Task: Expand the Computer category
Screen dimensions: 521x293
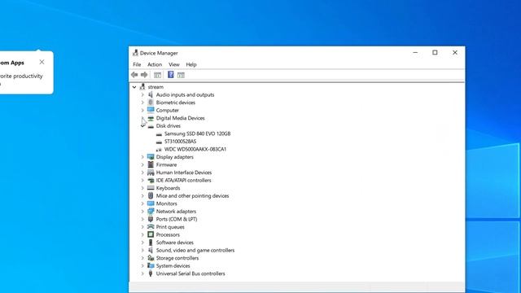Action: pos(142,111)
